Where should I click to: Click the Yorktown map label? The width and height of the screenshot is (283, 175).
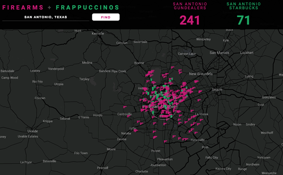point(264,157)
